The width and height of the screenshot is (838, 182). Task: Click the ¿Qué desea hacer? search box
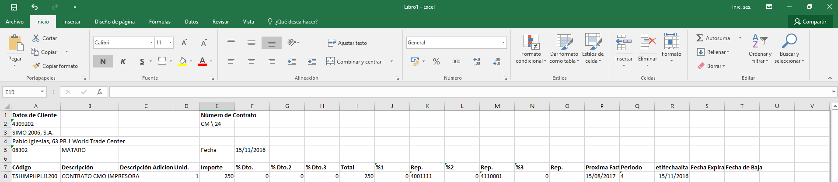pos(292,22)
